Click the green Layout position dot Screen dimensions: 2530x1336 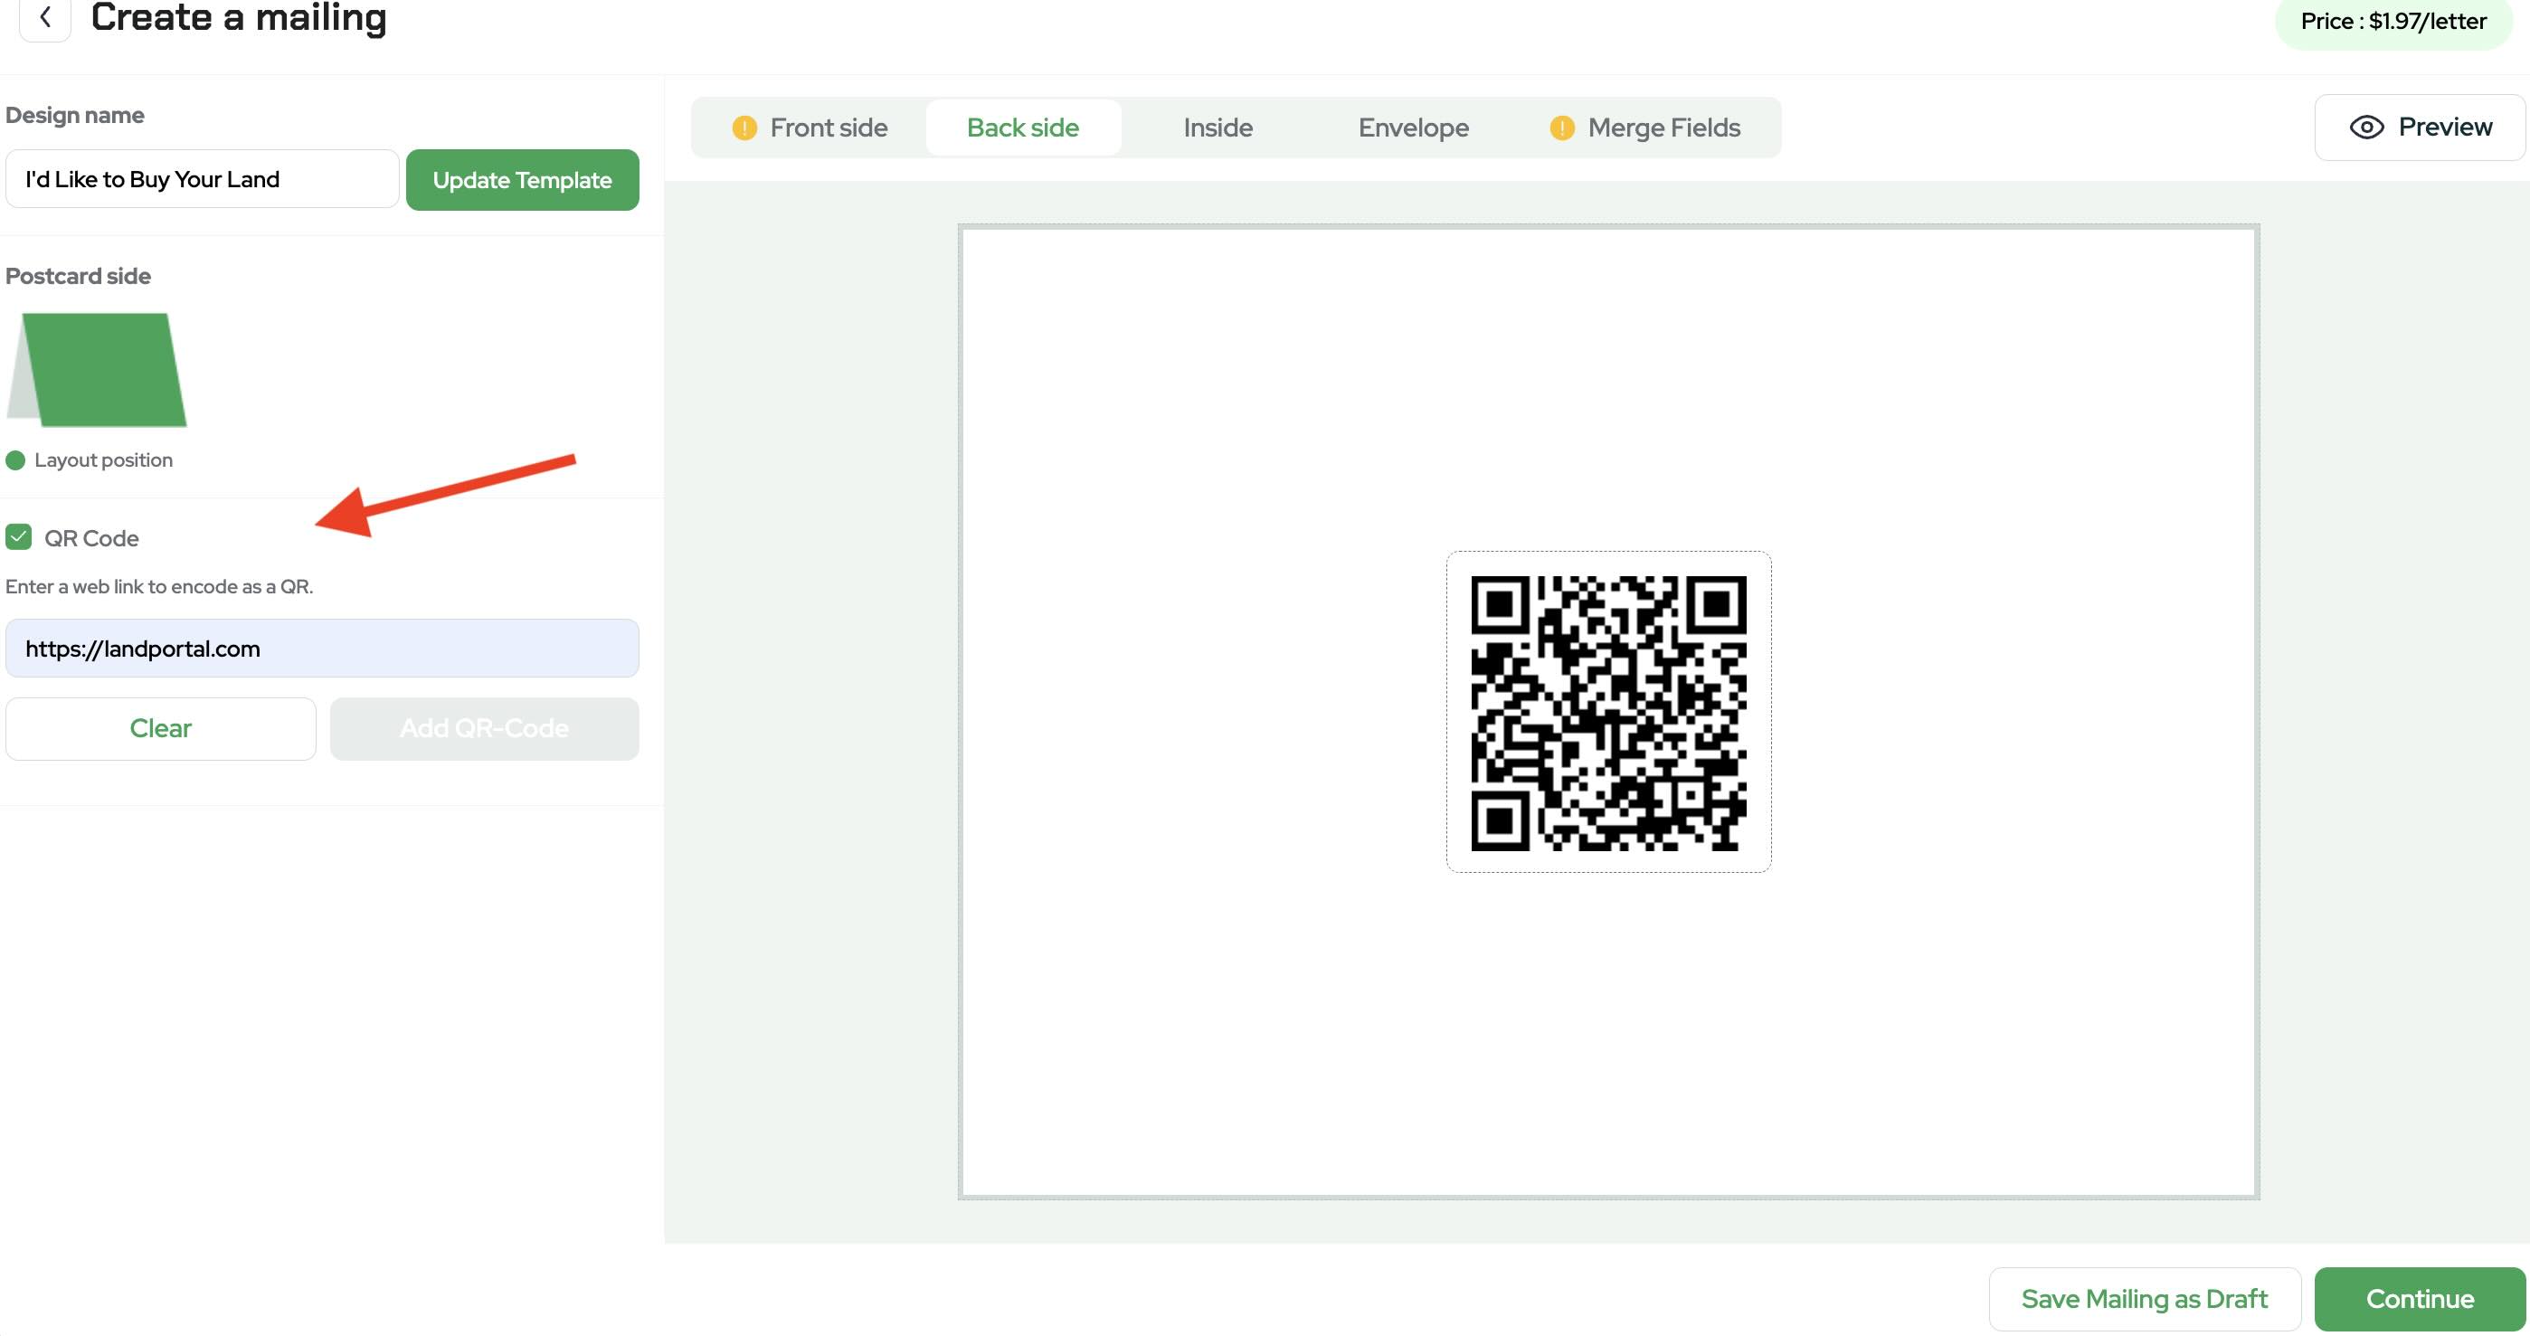click(15, 460)
